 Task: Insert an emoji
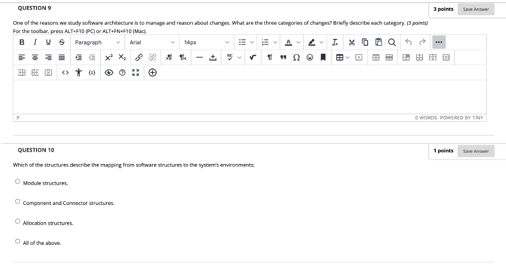click(310, 57)
